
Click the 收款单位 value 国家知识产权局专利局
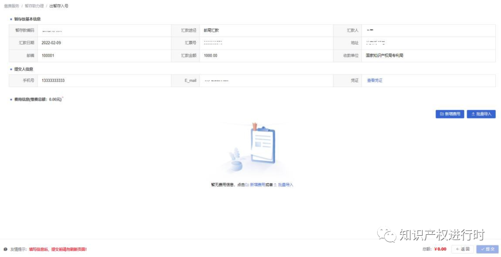pos(385,56)
